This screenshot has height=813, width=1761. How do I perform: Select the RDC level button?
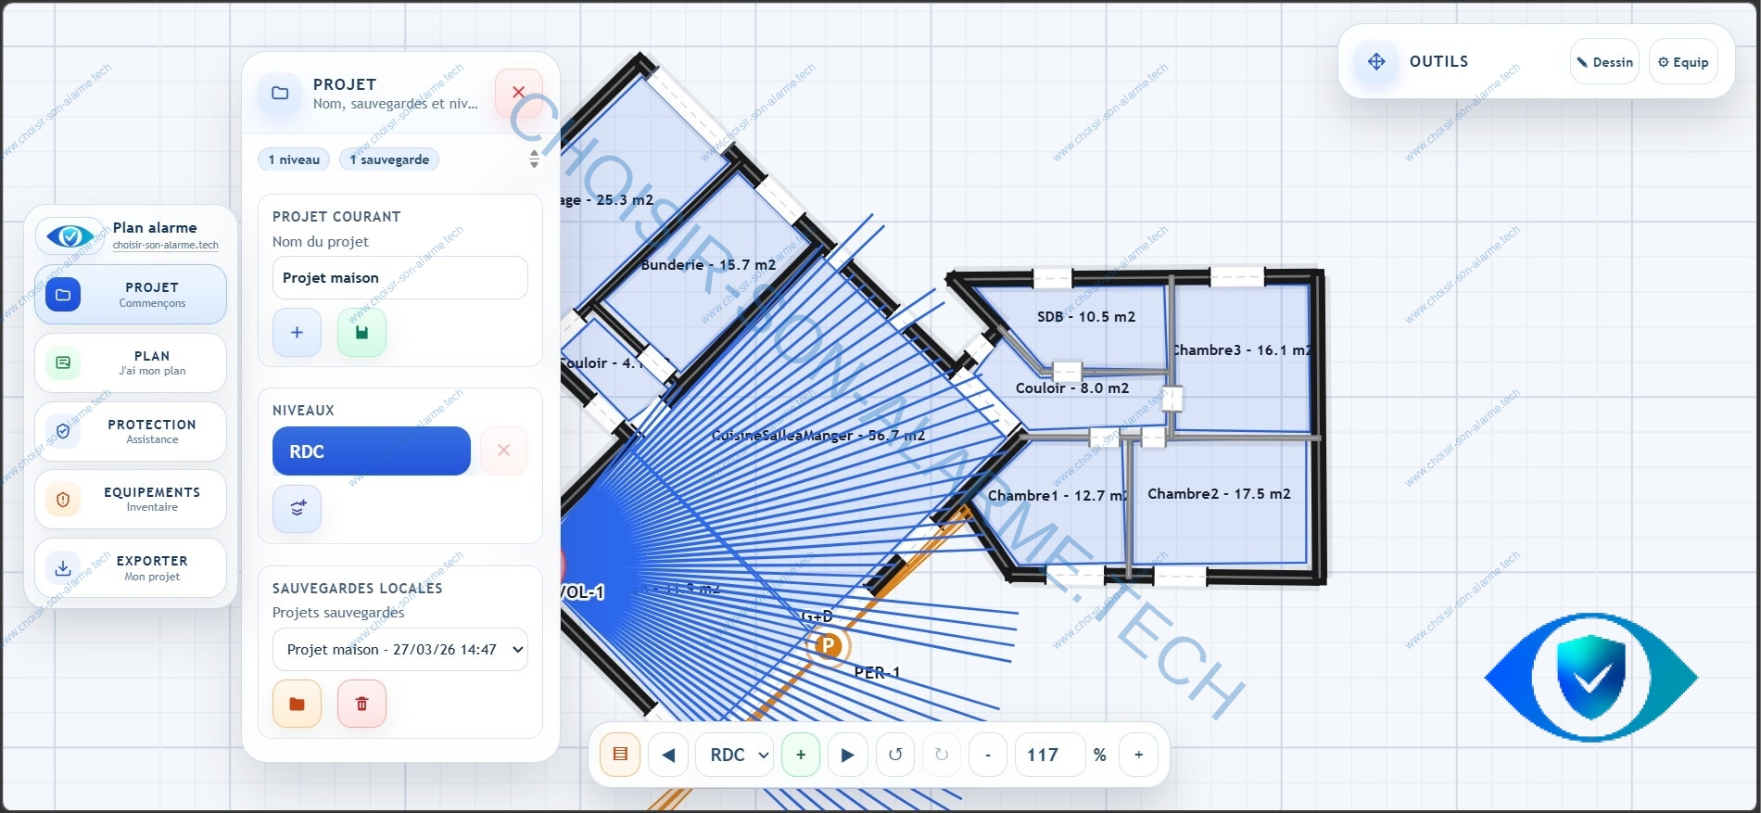[372, 451]
